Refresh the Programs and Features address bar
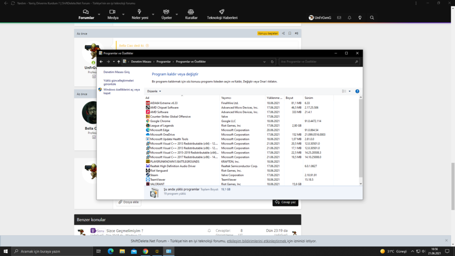Image resolution: width=455 pixels, height=256 pixels. click(272, 62)
